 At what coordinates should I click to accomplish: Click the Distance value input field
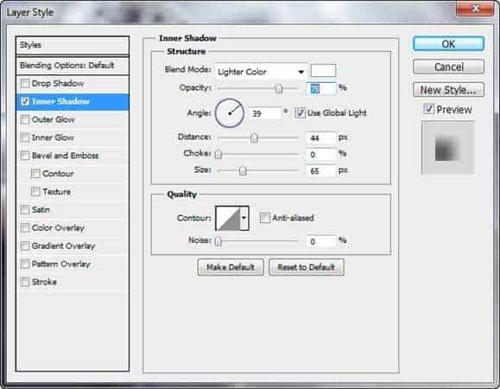(320, 137)
